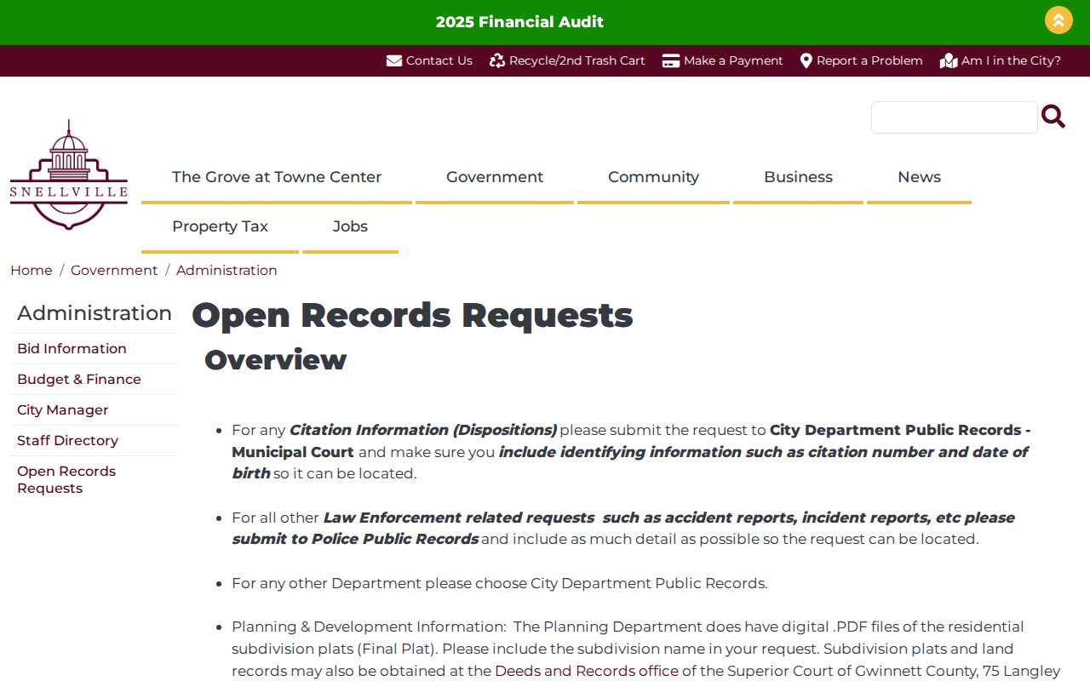Open the Contact Us link

439,60
